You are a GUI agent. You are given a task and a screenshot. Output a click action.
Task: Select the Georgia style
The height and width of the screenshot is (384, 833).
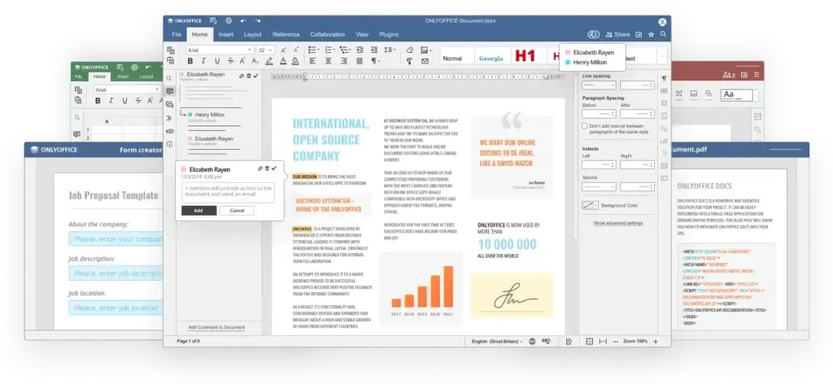(x=491, y=58)
